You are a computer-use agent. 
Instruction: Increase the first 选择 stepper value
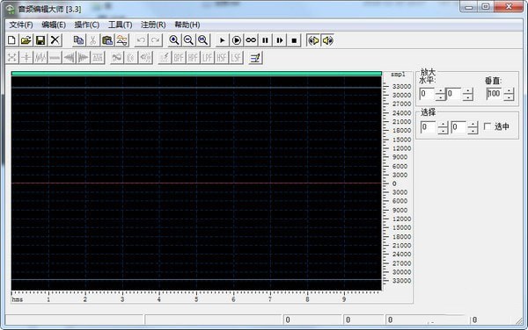(443, 125)
